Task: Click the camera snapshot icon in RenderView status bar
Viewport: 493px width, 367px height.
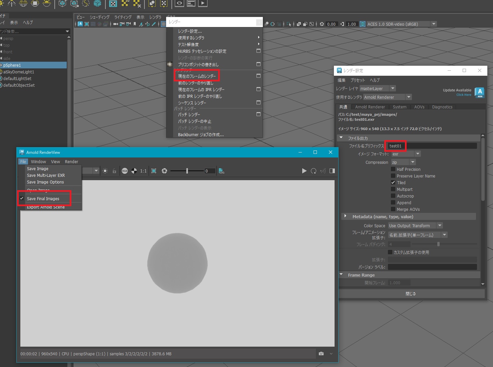Action: [x=321, y=354]
